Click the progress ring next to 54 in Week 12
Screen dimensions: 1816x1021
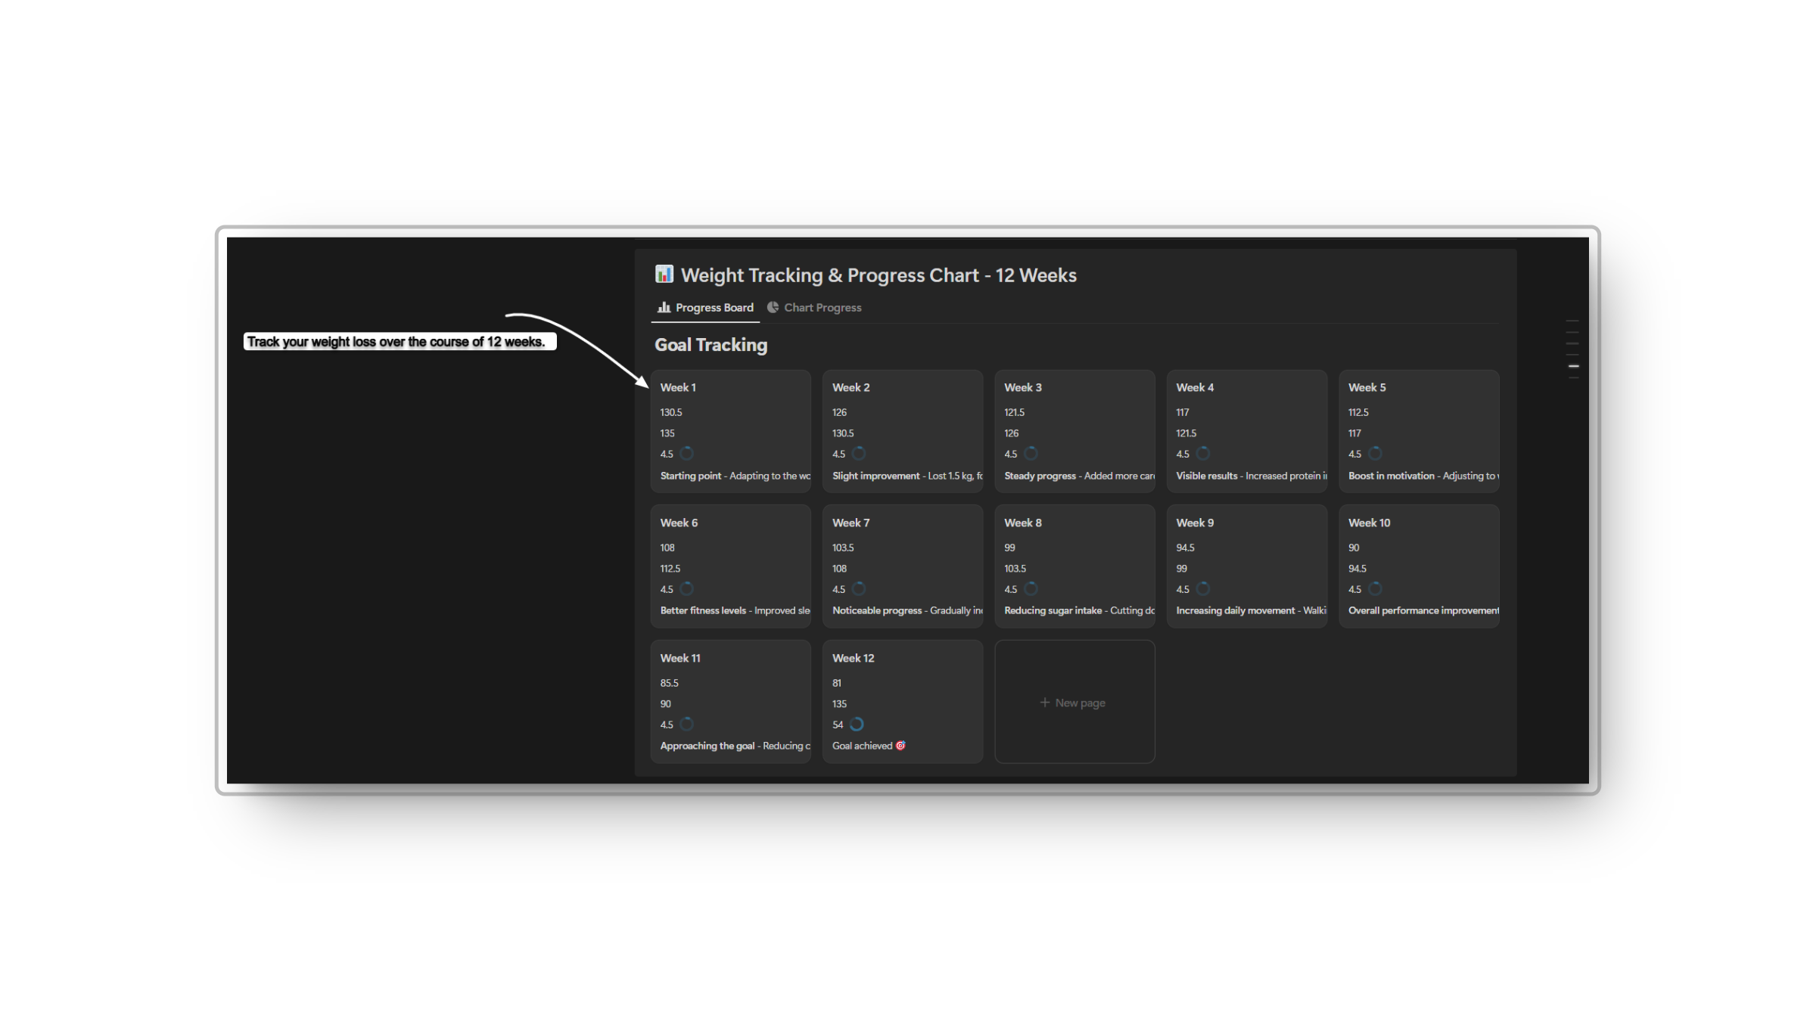857,725
